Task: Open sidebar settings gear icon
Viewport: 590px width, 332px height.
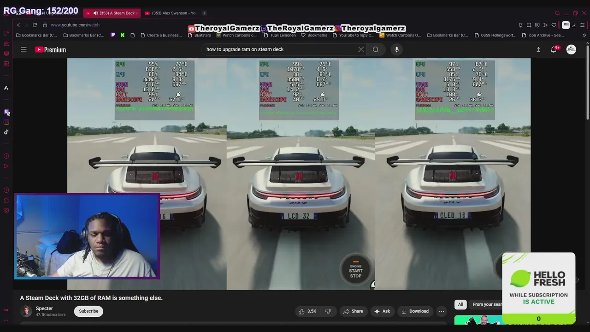Action: click(x=6, y=210)
